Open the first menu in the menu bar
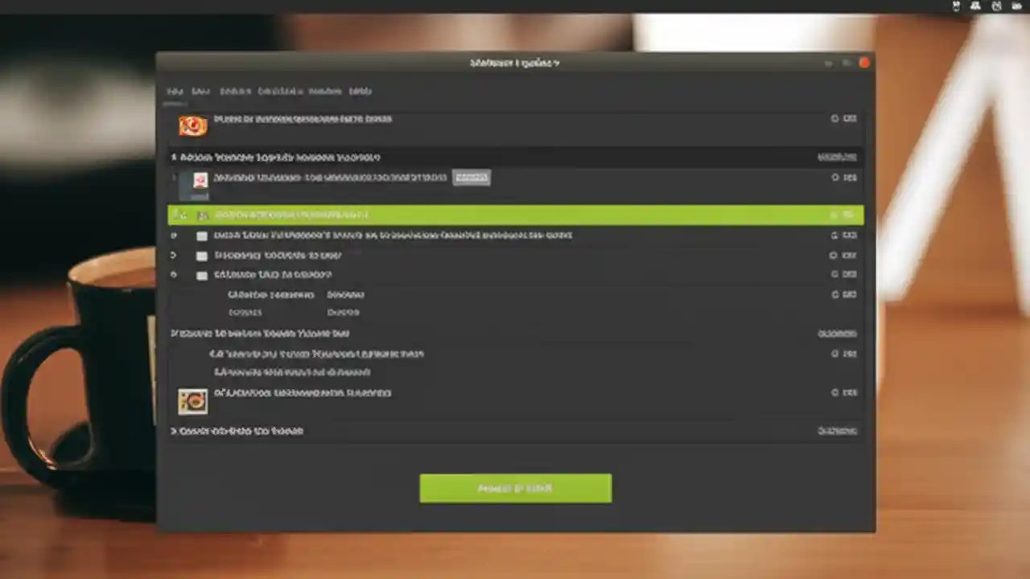The height and width of the screenshot is (579, 1030). point(175,91)
